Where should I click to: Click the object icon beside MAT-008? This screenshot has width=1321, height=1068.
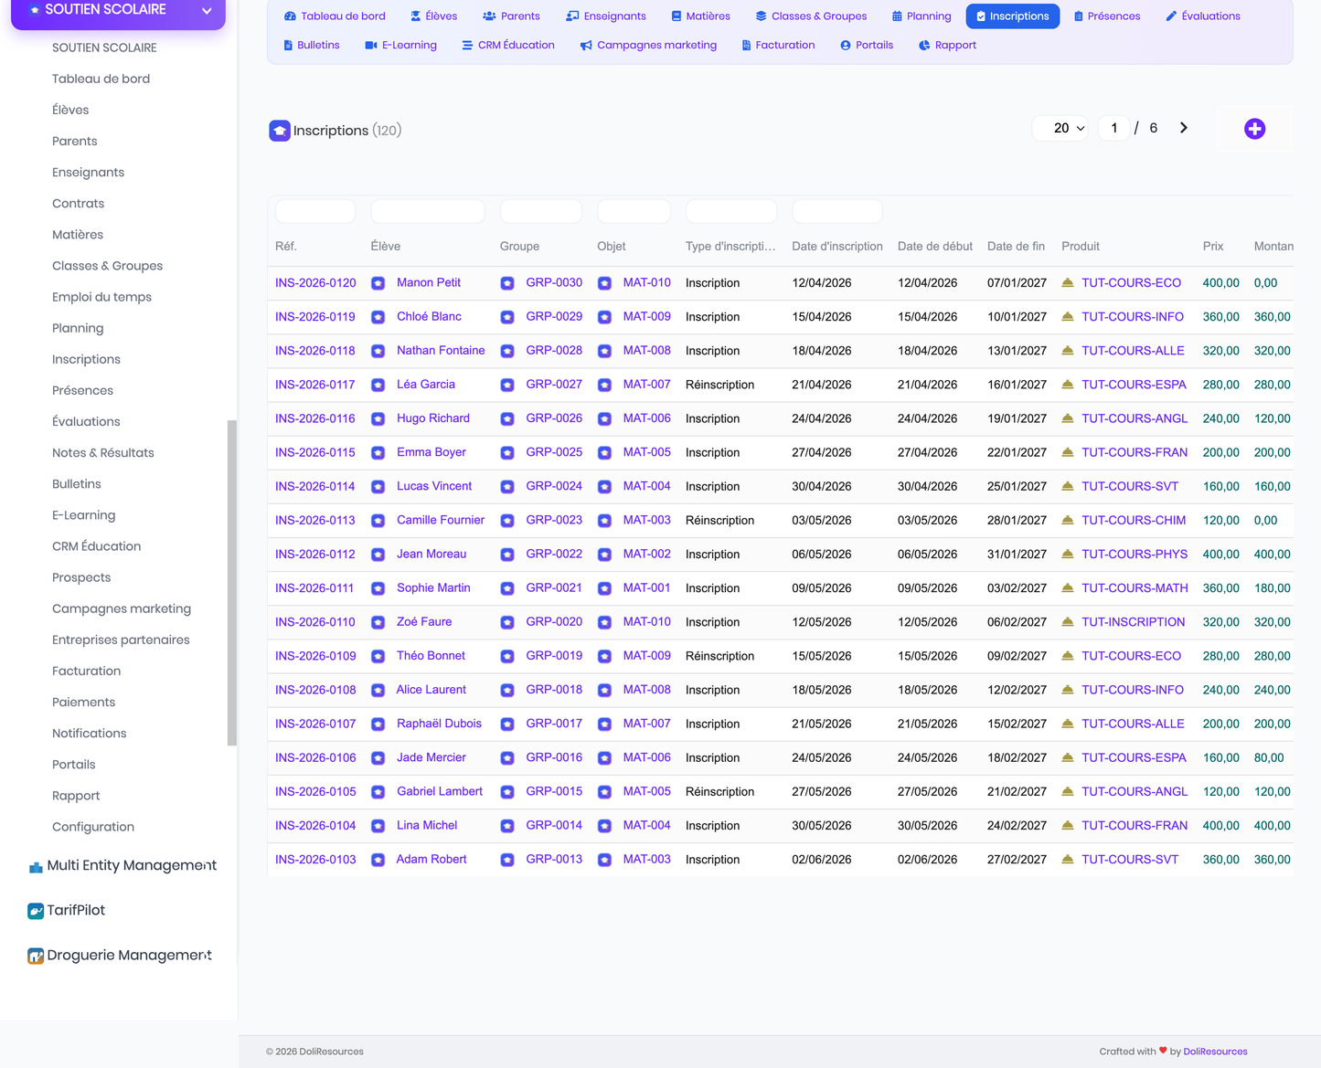click(604, 351)
